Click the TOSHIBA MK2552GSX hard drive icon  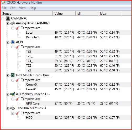pos(13,108)
